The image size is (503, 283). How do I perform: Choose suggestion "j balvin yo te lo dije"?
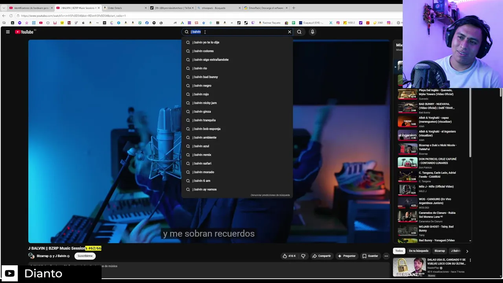pyautogui.click(x=237, y=42)
